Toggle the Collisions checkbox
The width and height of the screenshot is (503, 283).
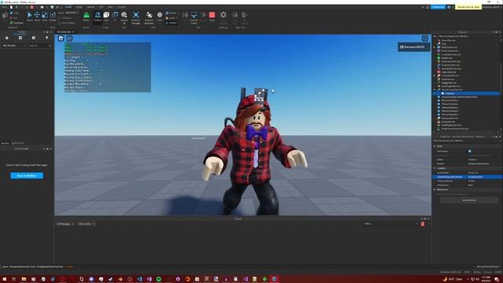coord(60,18)
